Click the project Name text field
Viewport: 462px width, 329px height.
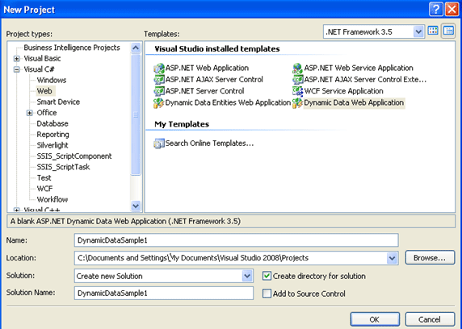(x=237, y=240)
